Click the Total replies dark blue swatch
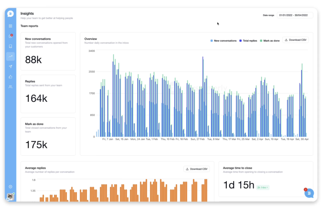 240,41
